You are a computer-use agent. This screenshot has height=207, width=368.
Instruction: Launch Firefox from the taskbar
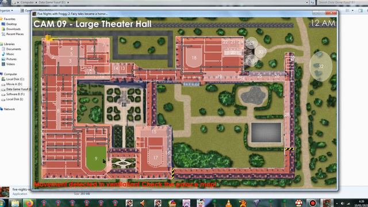[29, 203]
